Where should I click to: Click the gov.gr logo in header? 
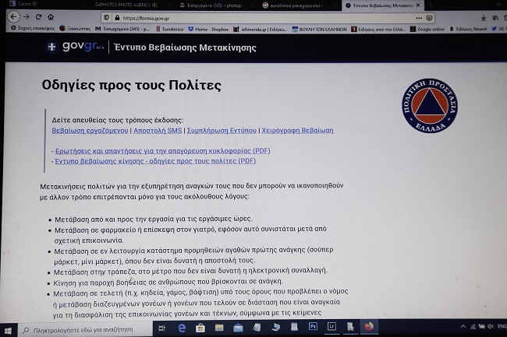point(73,47)
